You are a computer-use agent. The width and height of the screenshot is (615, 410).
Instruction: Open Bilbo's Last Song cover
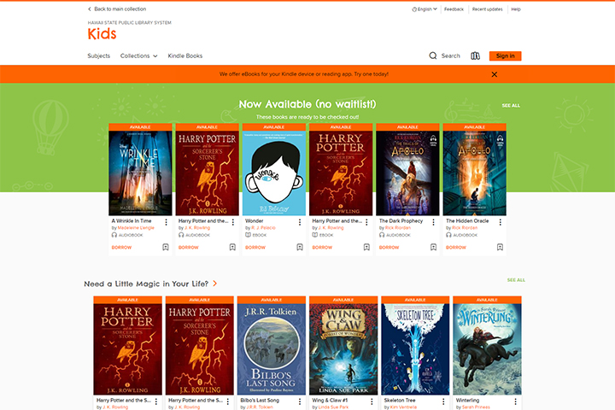[x=272, y=349]
